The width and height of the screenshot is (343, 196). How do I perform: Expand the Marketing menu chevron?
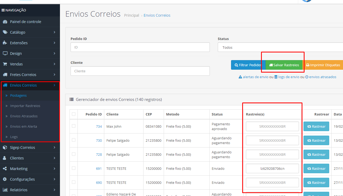click(x=54, y=169)
